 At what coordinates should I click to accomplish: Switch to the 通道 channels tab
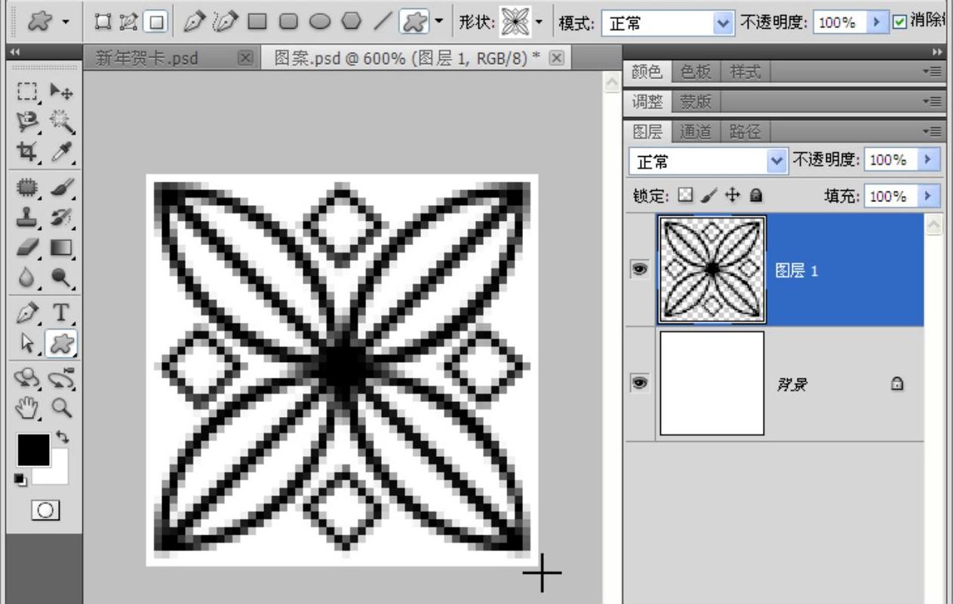click(696, 132)
